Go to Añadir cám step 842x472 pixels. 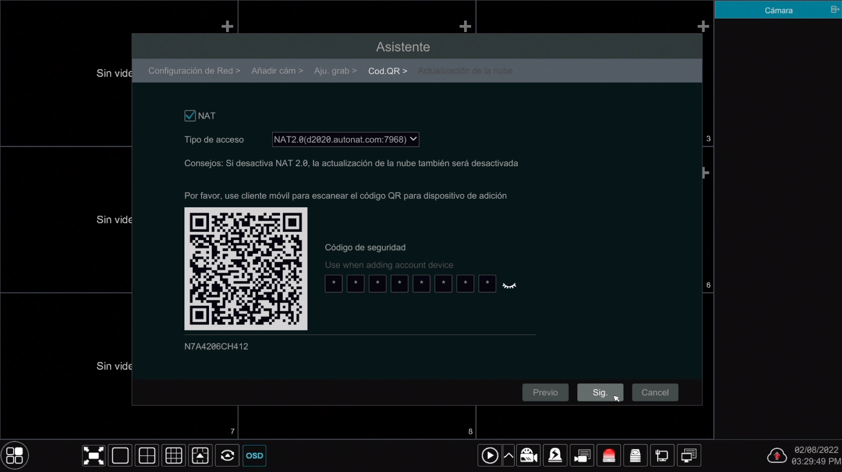(277, 71)
